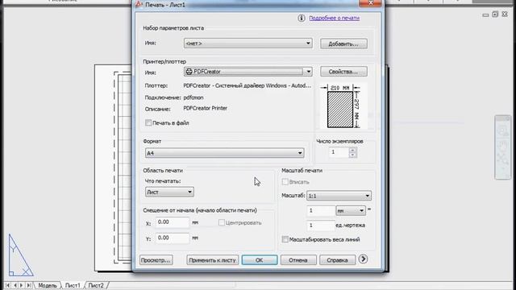Open the 'мм' units dropdown
The width and height of the screenshot is (516, 290).
tap(351, 210)
